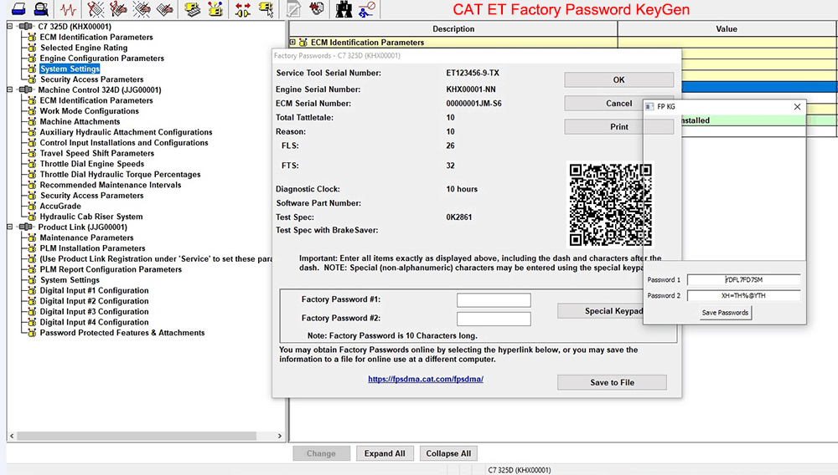838x475 pixels.
Task: Open Active Diagnostic Codes stethoscope icon
Action: (x=96, y=8)
